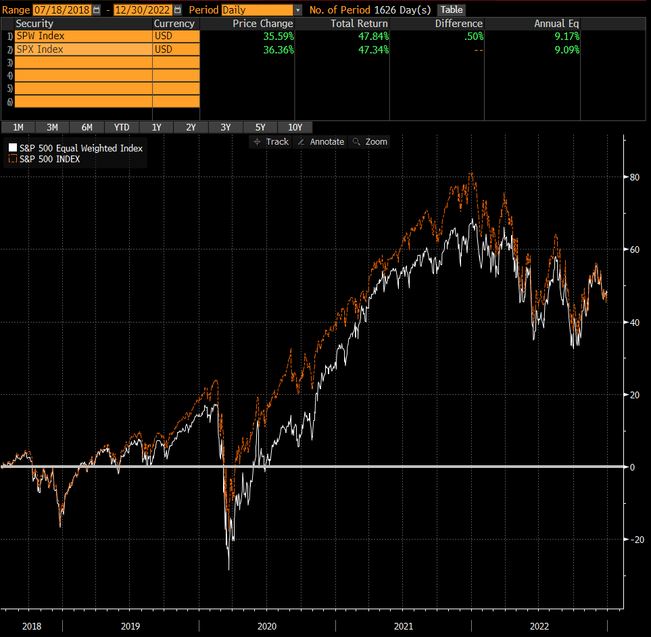Image resolution: width=651 pixels, height=637 pixels.
Task: Click the white S&P 500 Equal Weighted legend swatch
Action: (13, 148)
